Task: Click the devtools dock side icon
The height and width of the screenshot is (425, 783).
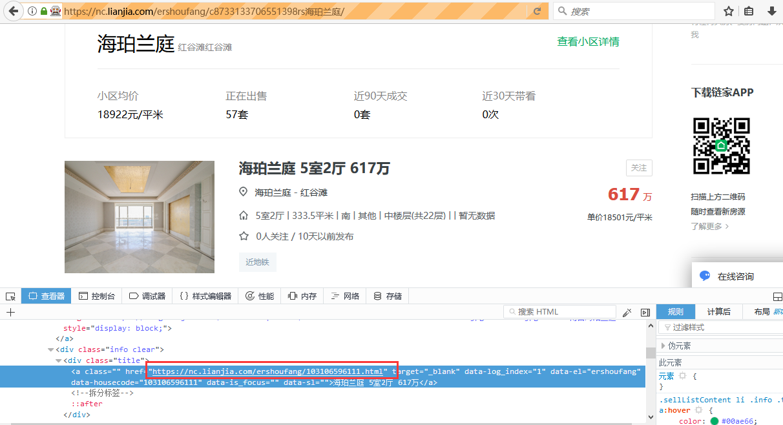Action: click(778, 296)
